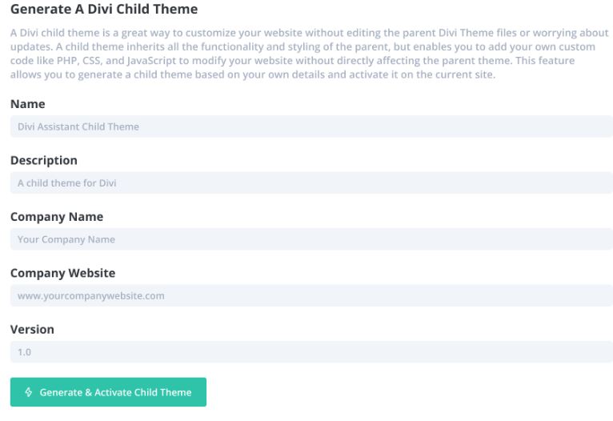Activate the Company Website input box
The height and width of the screenshot is (421, 613).
pyautogui.click(x=311, y=295)
